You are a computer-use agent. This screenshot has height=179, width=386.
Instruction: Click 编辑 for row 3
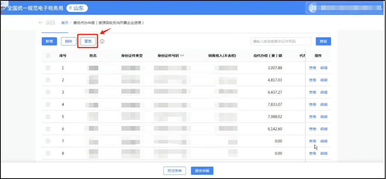click(x=324, y=92)
